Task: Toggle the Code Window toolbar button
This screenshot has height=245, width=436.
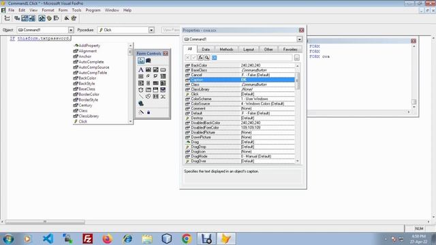Action: (x=32, y=18)
